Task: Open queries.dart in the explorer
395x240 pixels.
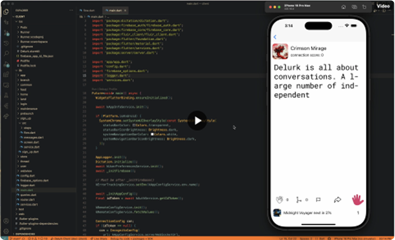Action: (28, 195)
